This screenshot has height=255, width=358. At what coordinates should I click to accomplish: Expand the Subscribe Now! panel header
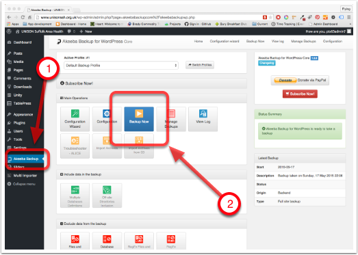click(x=151, y=83)
